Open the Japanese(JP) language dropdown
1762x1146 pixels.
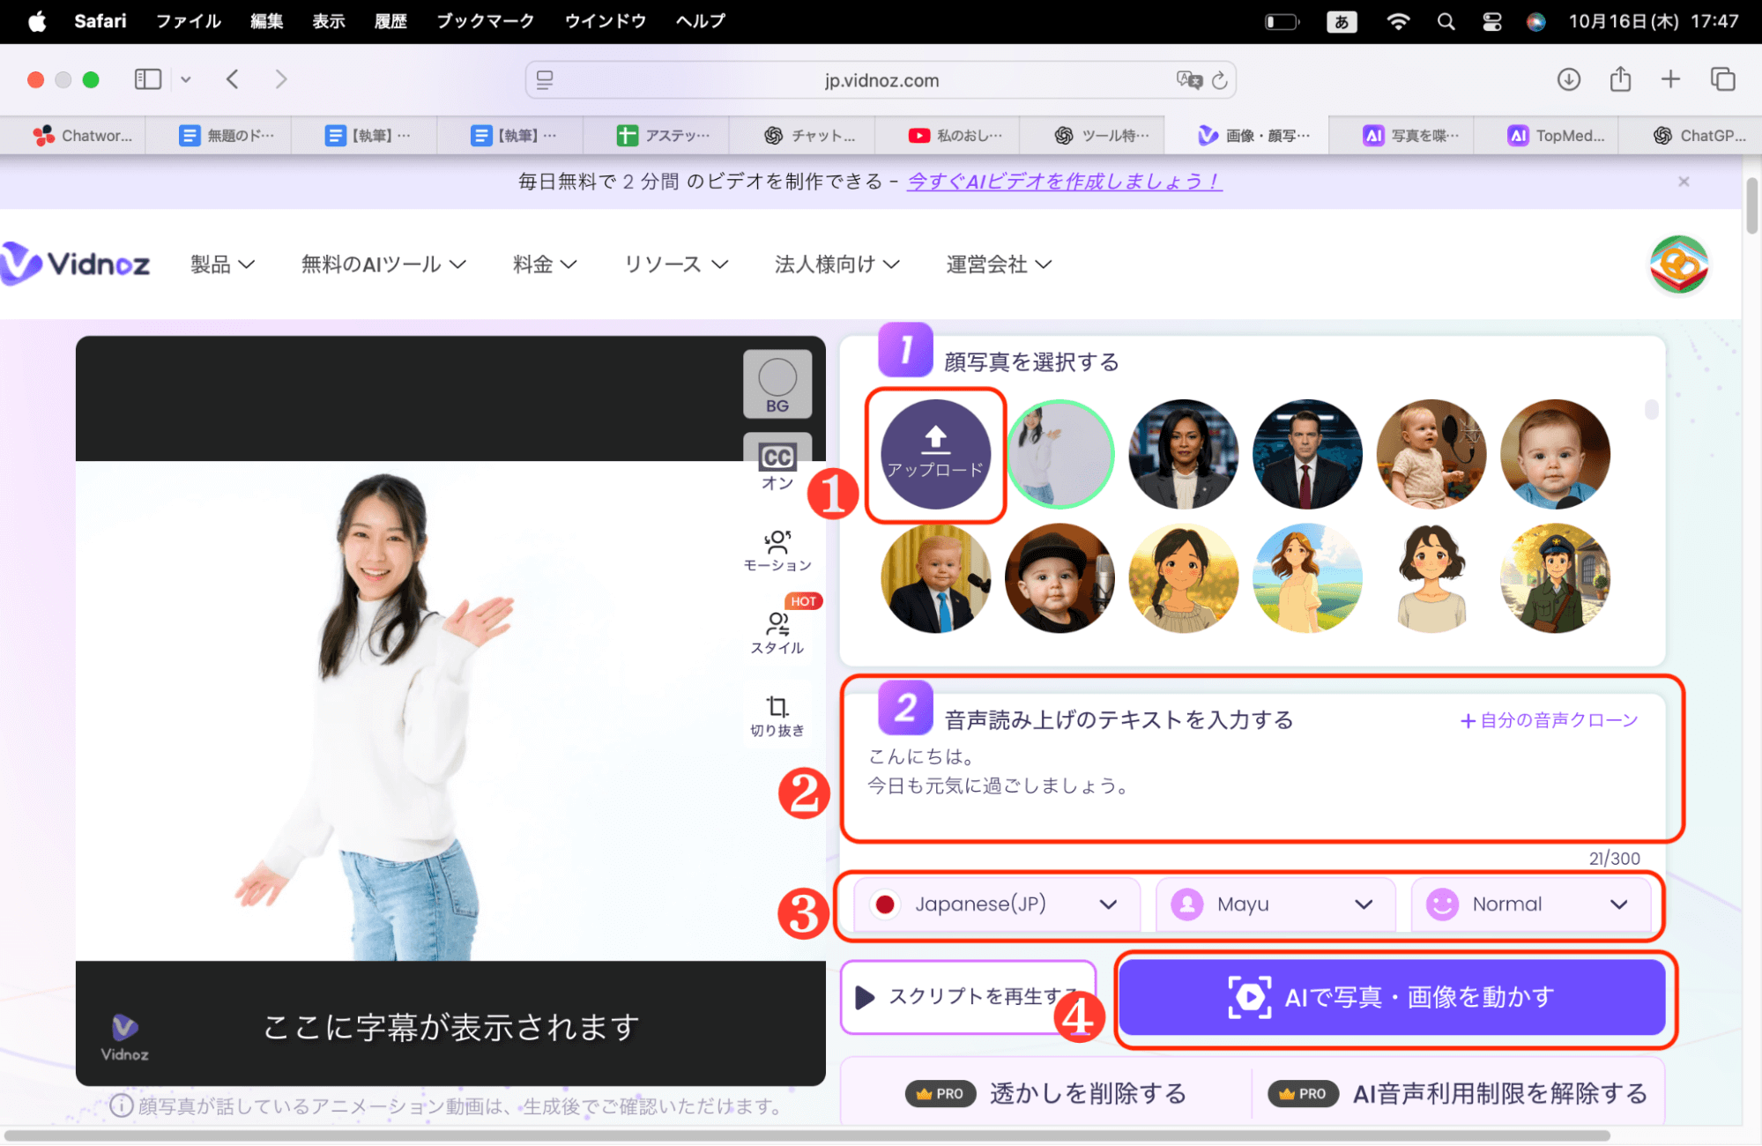coord(994,904)
